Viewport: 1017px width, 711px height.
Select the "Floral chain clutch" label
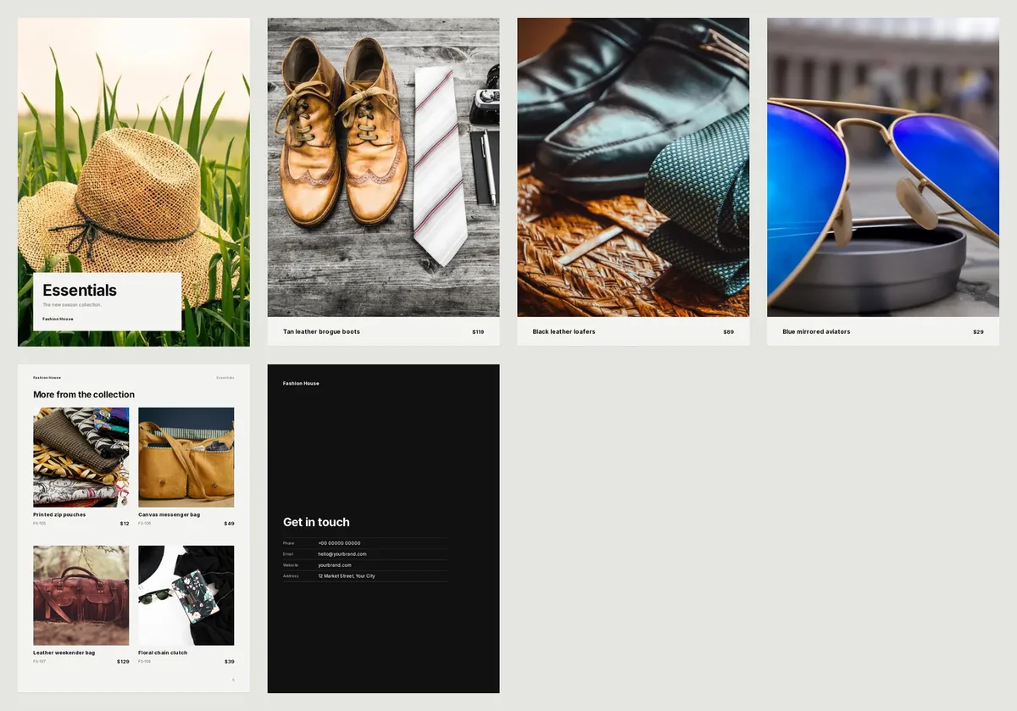[163, 653]
